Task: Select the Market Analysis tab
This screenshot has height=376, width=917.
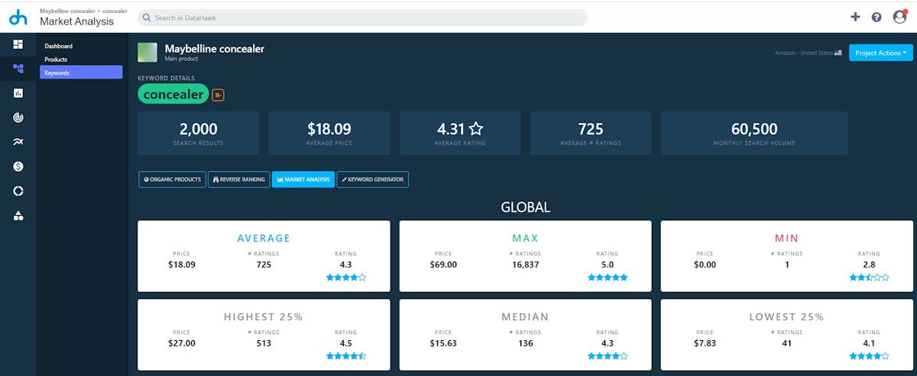Action: coord(303,179)
